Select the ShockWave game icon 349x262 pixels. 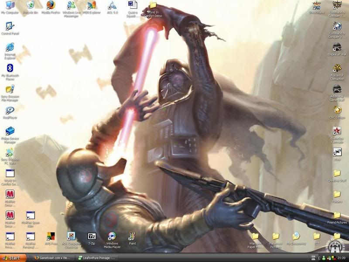317,7
